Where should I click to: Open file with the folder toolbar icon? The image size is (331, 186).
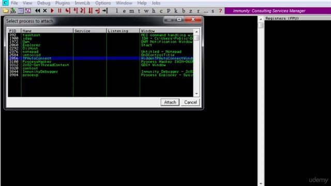click(6, 11)
